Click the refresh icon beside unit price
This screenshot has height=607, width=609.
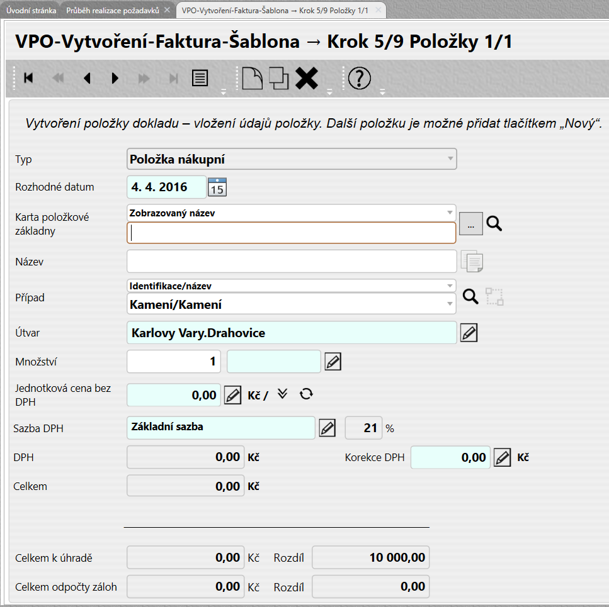coord(306,394)
